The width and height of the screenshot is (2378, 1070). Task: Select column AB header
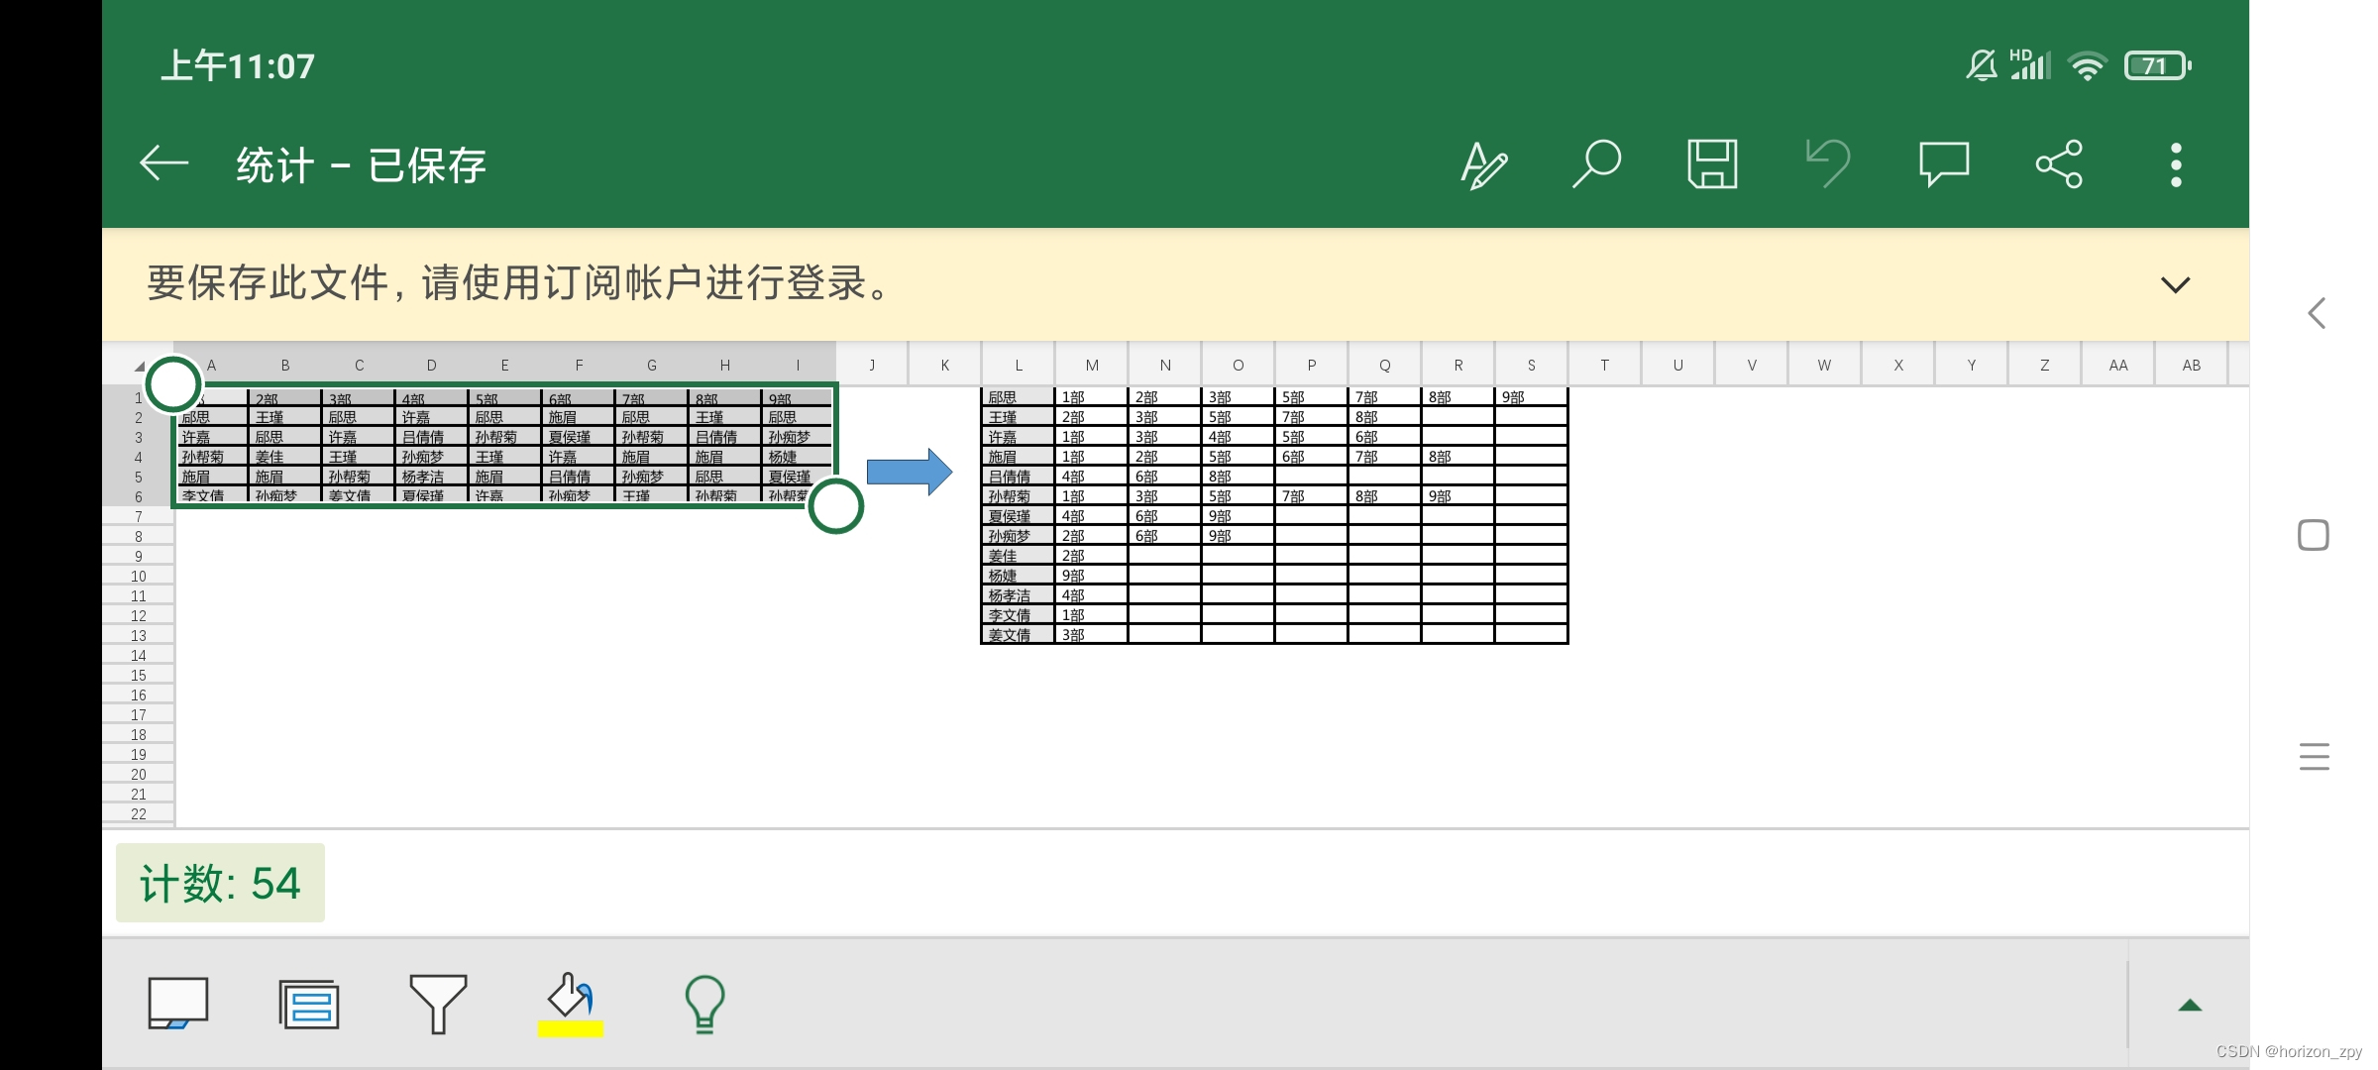tap(2192, 365)
